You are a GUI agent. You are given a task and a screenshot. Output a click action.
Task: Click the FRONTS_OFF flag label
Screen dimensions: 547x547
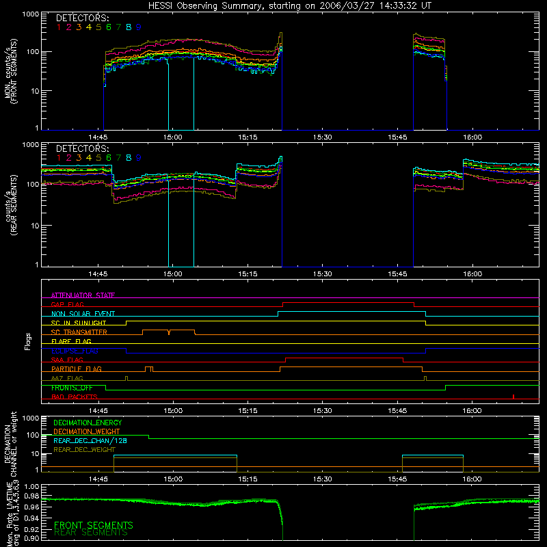pyautogui.click(x=72, y=388)
